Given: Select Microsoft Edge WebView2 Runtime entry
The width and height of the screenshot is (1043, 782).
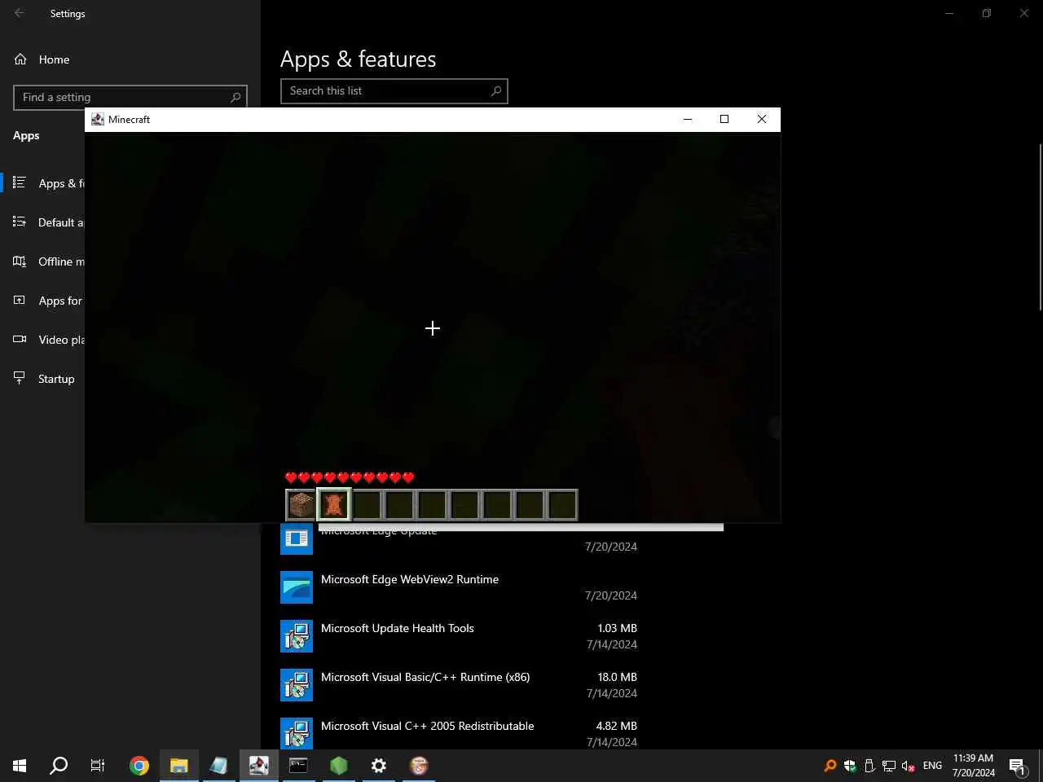Looking at the screenshot, I should point(459,587).
